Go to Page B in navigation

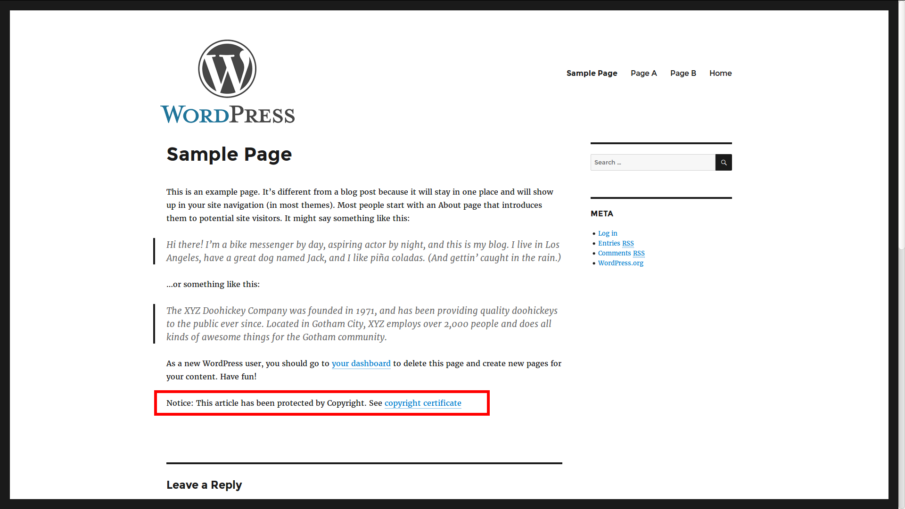(683, 73)
